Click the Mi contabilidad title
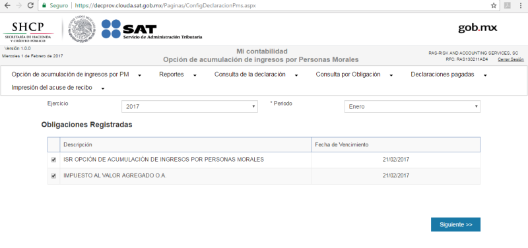The width and height of the screenshot is (528, 248). tap(262, 51)
